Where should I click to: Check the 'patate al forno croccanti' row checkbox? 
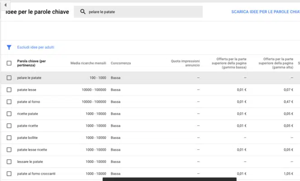pos(9,174)
